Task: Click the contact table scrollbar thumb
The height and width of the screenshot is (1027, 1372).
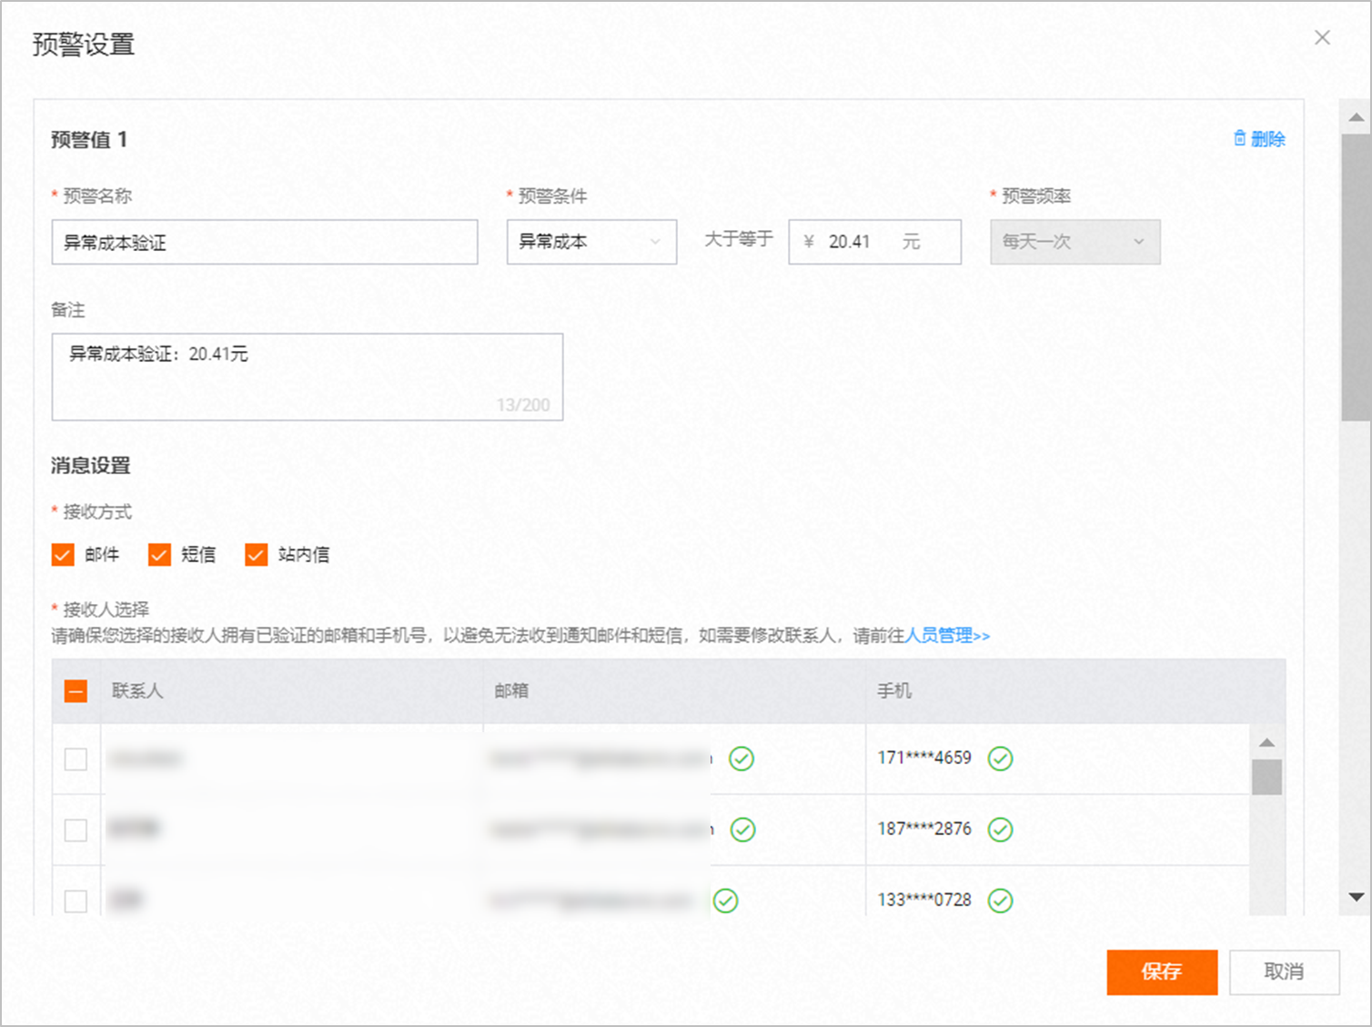Action: click(x=1266, y=778)
